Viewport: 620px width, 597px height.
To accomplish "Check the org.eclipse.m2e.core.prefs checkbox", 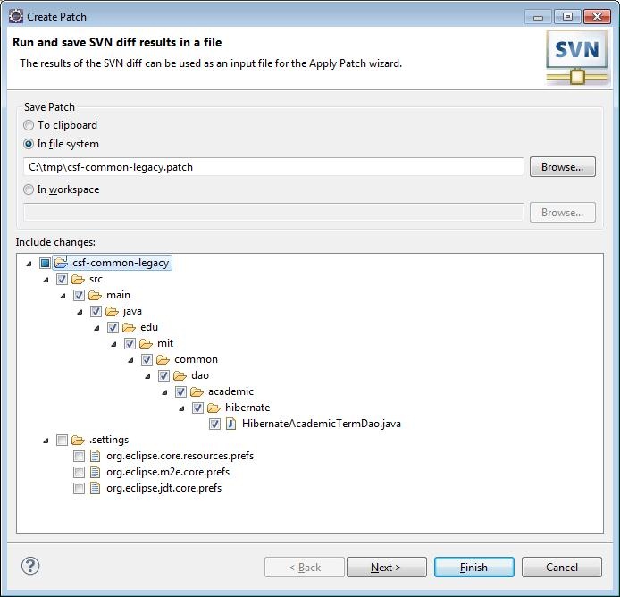I will coord(79,472).
